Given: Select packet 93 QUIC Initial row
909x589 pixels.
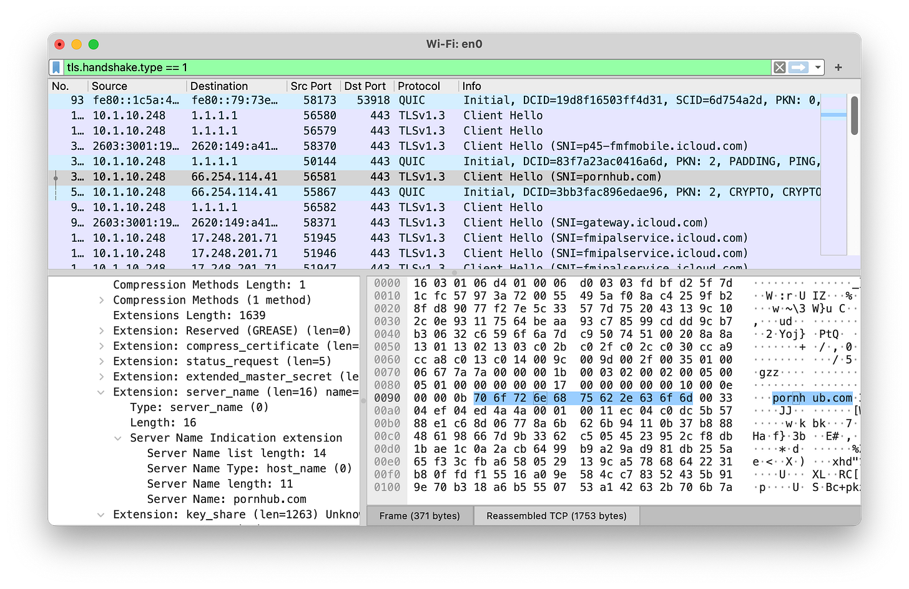Looking at the screenshot, I should coord(435,100).
